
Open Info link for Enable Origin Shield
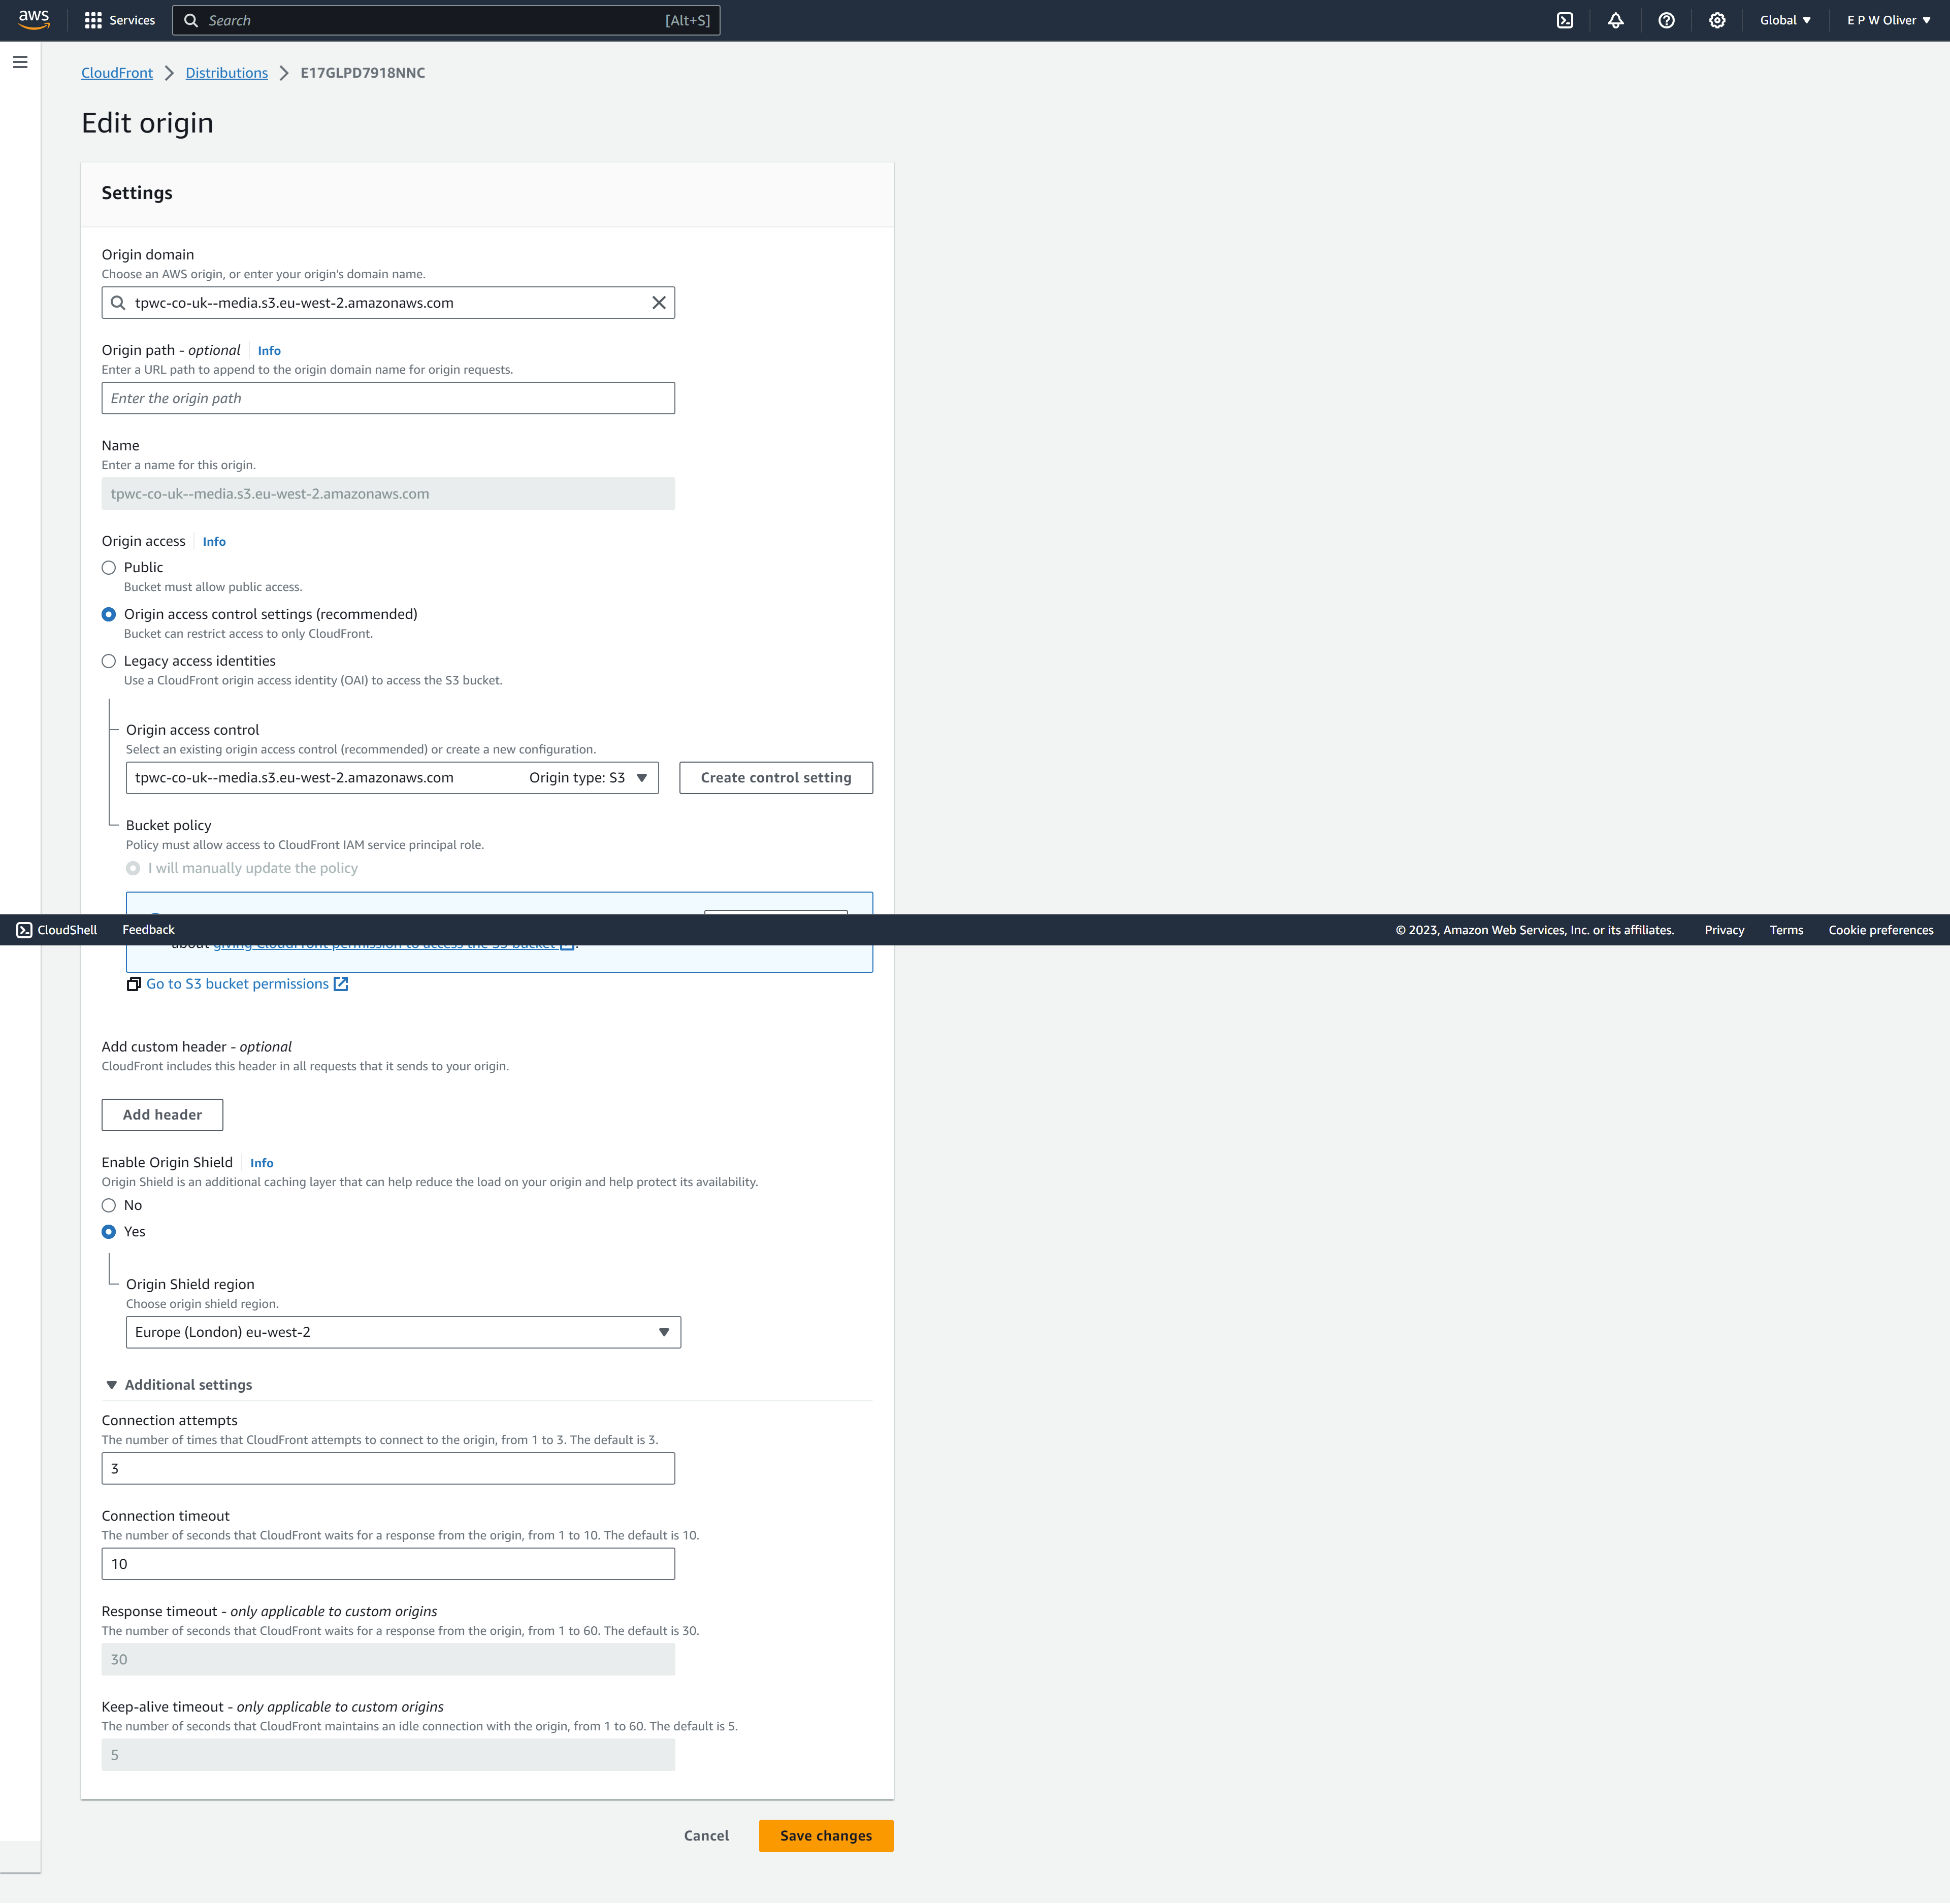tap(262, 1163)
